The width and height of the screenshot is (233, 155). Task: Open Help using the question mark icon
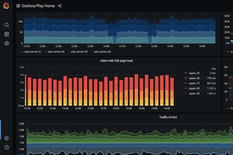point(6,147)
